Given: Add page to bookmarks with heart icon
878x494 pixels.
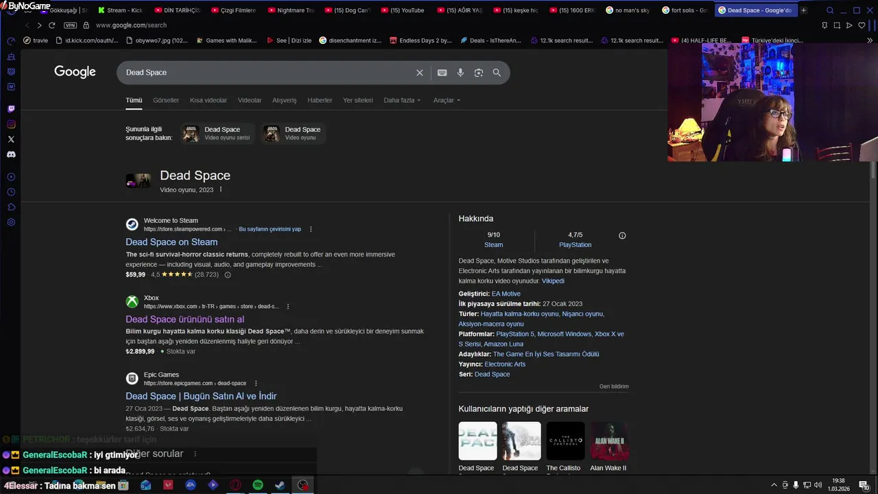Looking at the screenshot, I should [862, 25].
